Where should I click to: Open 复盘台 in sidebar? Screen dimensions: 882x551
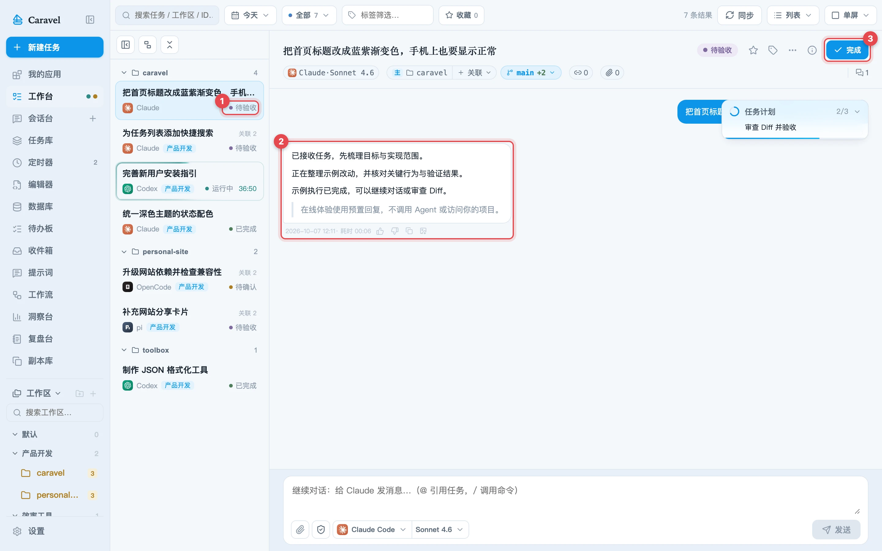pyautogui.click(x=55, y=339)
